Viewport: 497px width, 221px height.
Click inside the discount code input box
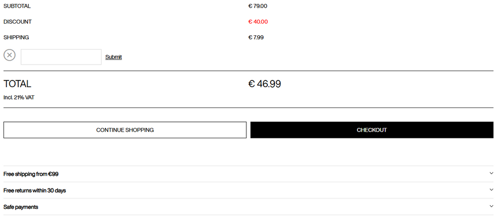pos(61,57)
